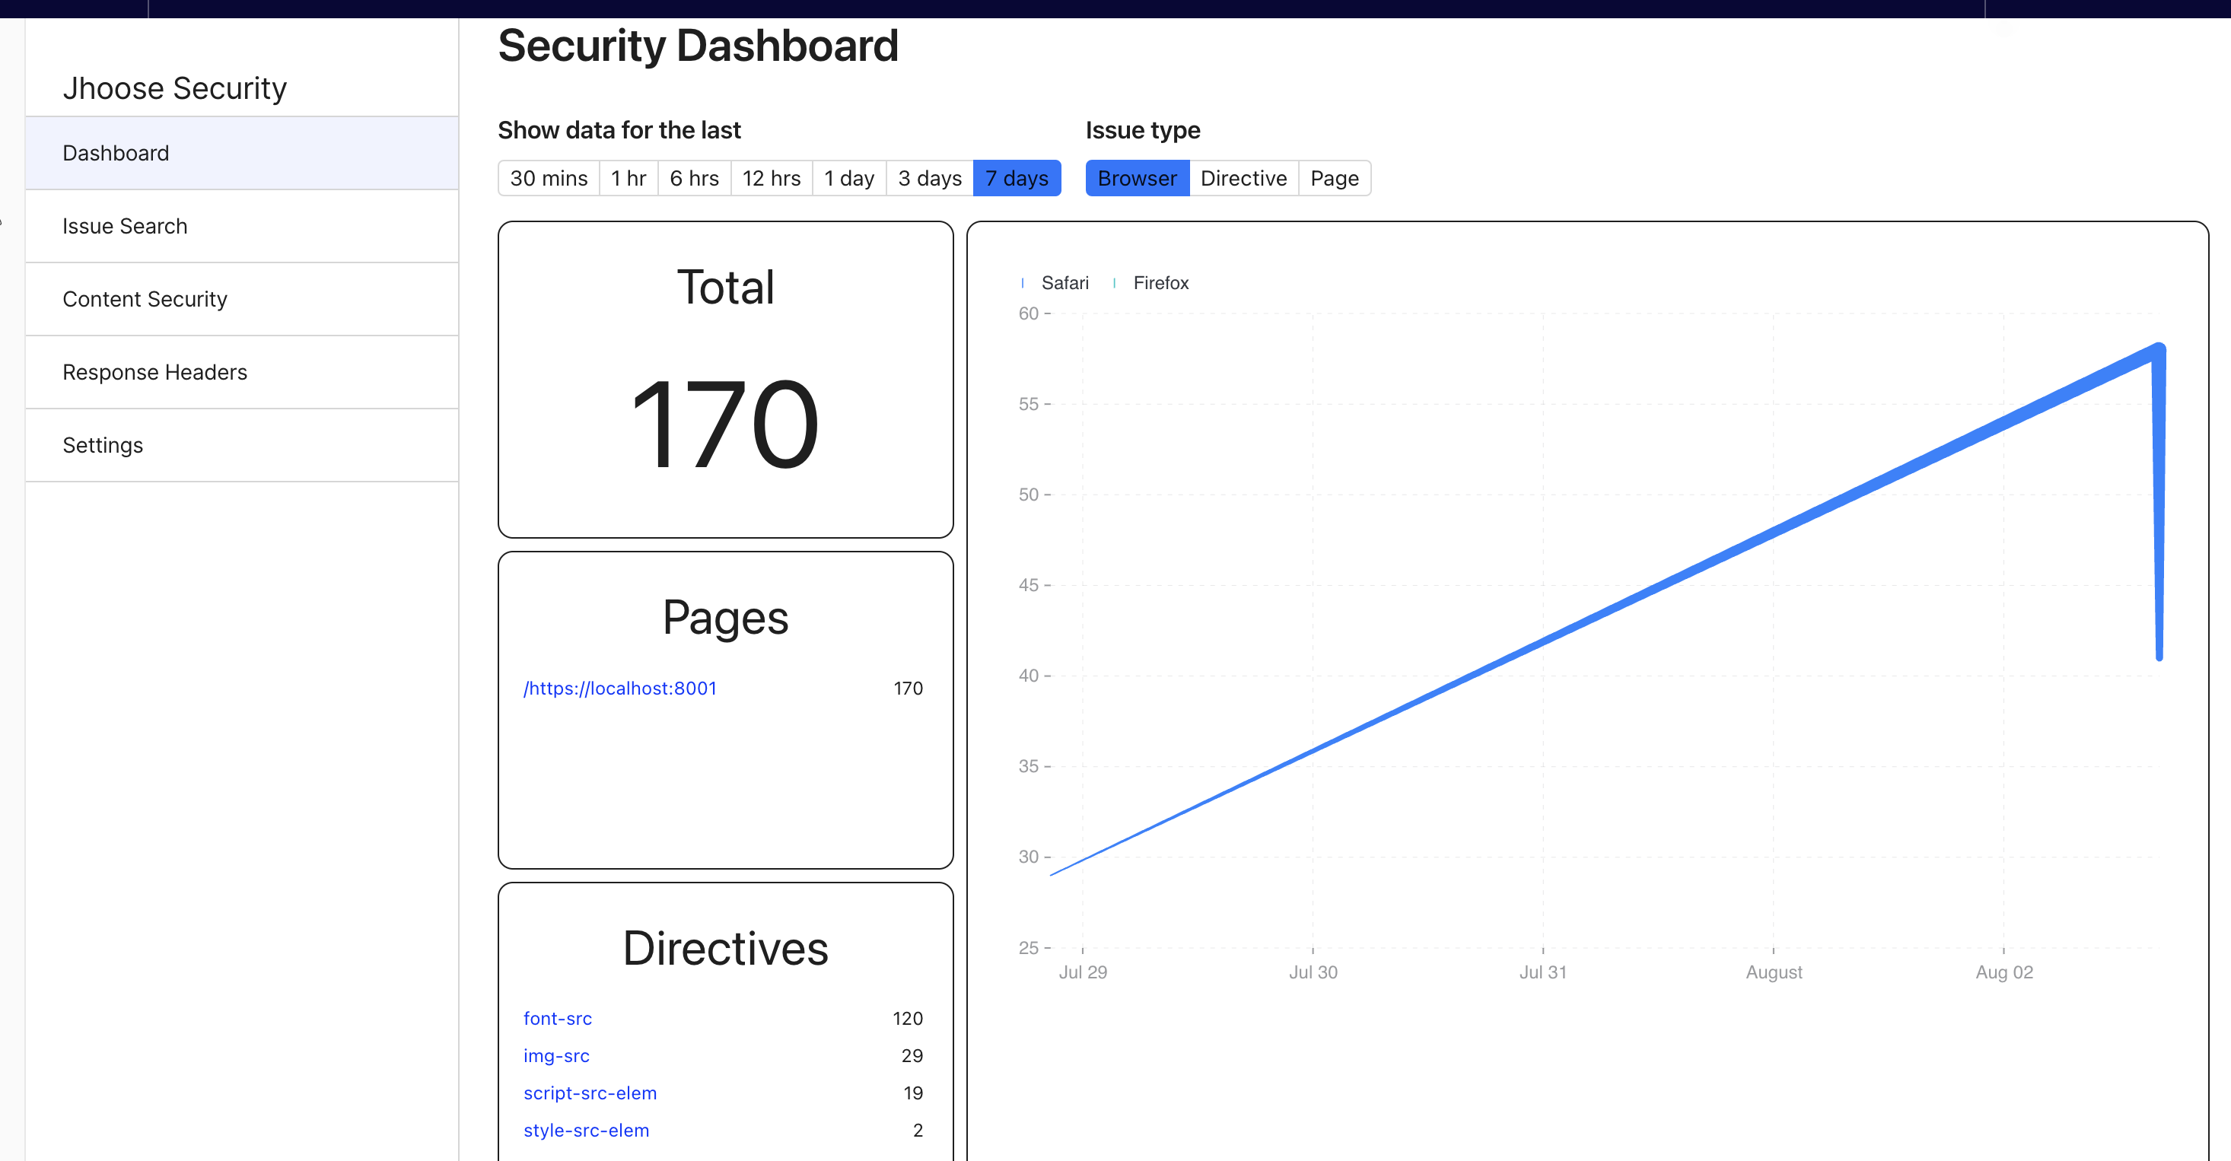
Task: Open the font-src directive link
Action: point(557,1018)
